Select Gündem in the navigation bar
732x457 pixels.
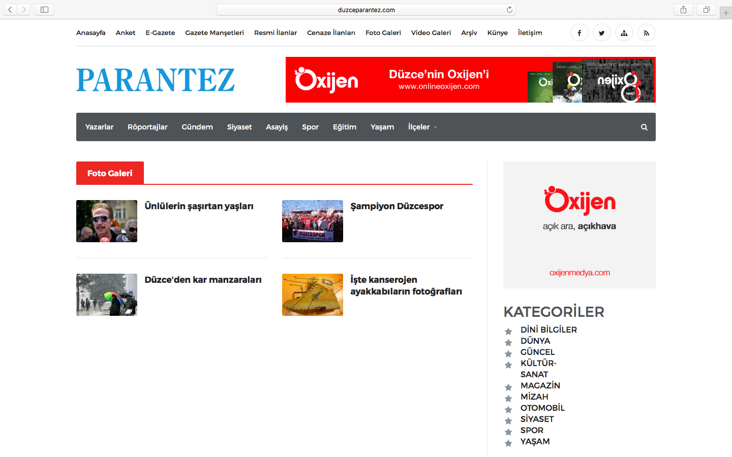coord(197,127)
